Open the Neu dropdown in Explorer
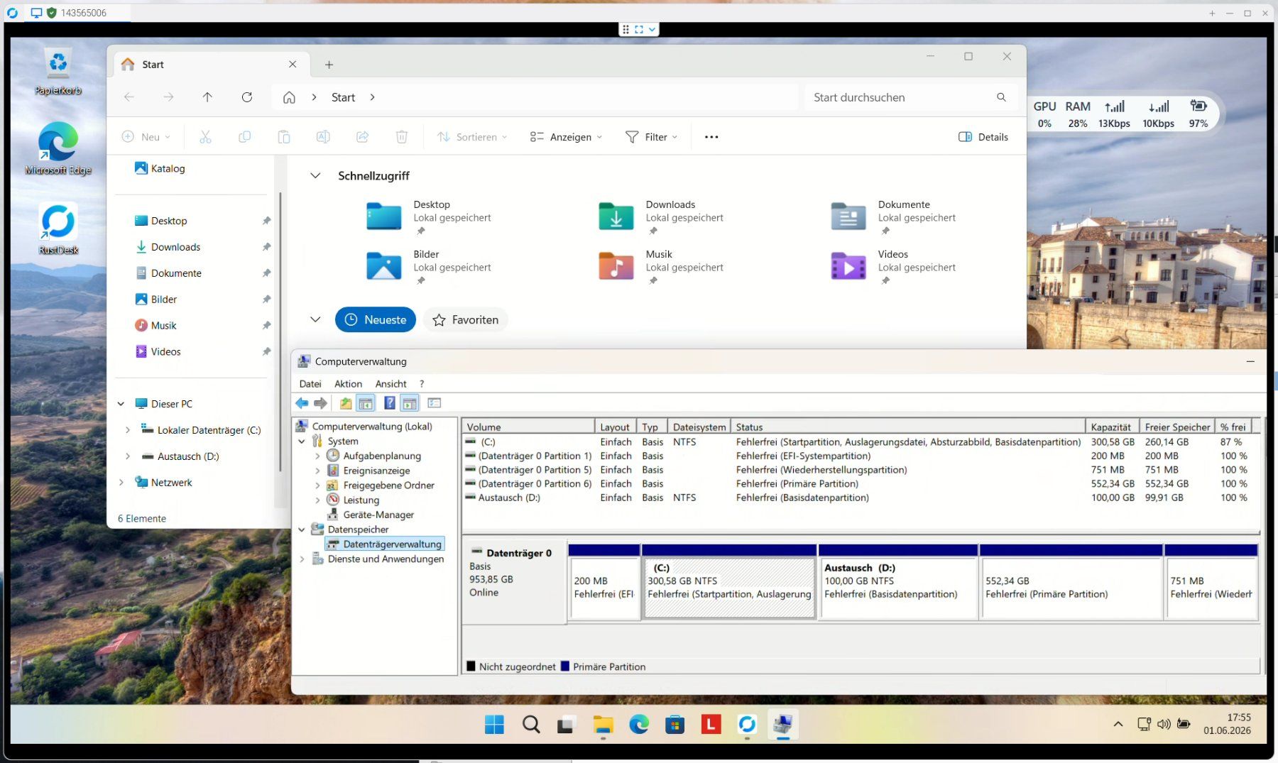Screen dimensions: 1278x763 click(x=146, y=137)
